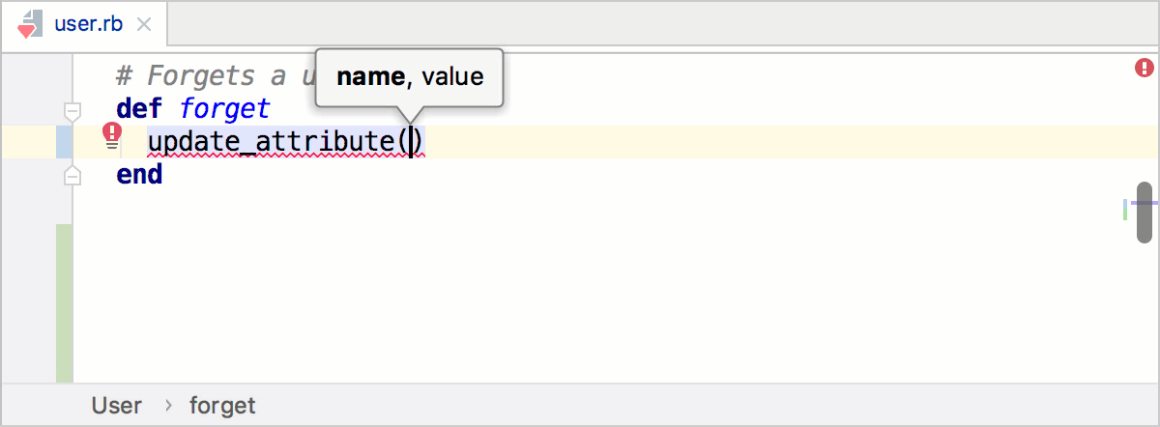This screenshot has width=1160, height=427.
Task: Click the vertical scrollbar thumb
Action: pos(1145,211)
